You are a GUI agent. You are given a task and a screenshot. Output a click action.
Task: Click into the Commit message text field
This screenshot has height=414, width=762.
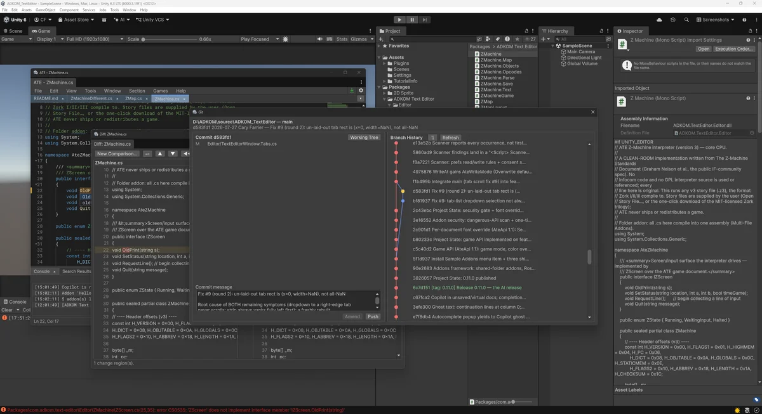[284, 301]
